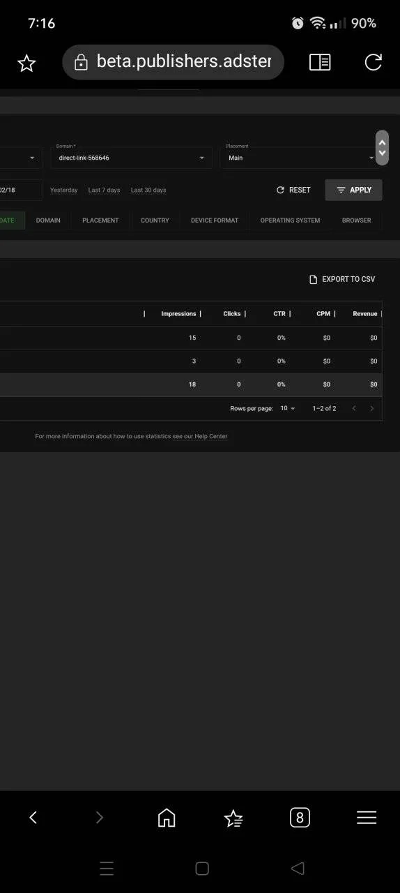Click the 1–2 of 2 pagination text
400x893 pixels.
point(325,408)
